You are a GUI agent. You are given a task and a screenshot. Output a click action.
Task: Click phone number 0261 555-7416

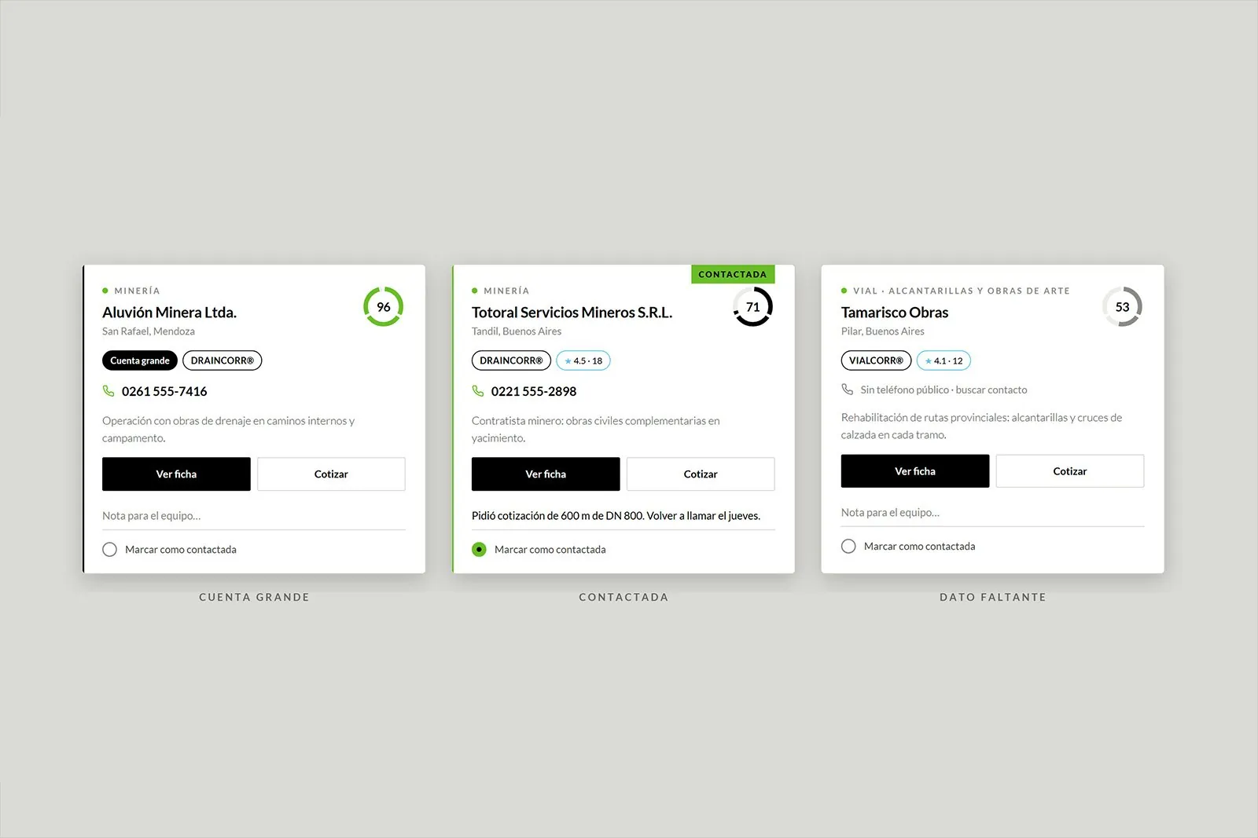click(164, 391)
